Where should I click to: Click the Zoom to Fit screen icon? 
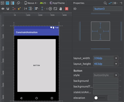[55, 9]
